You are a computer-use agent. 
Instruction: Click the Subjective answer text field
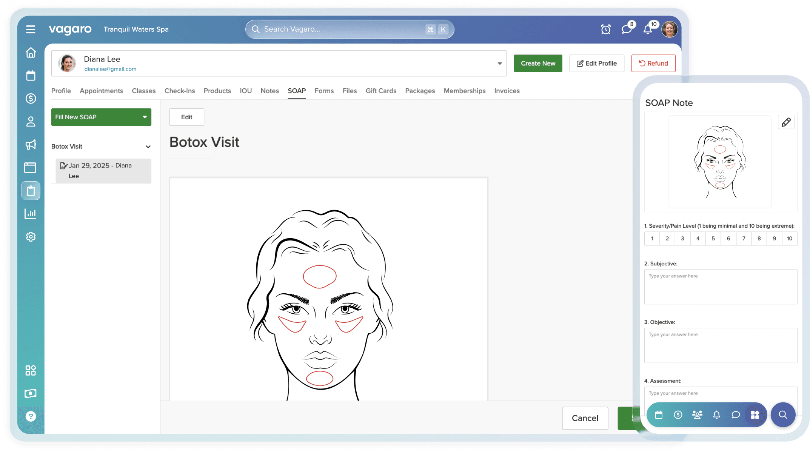point(721,287)
